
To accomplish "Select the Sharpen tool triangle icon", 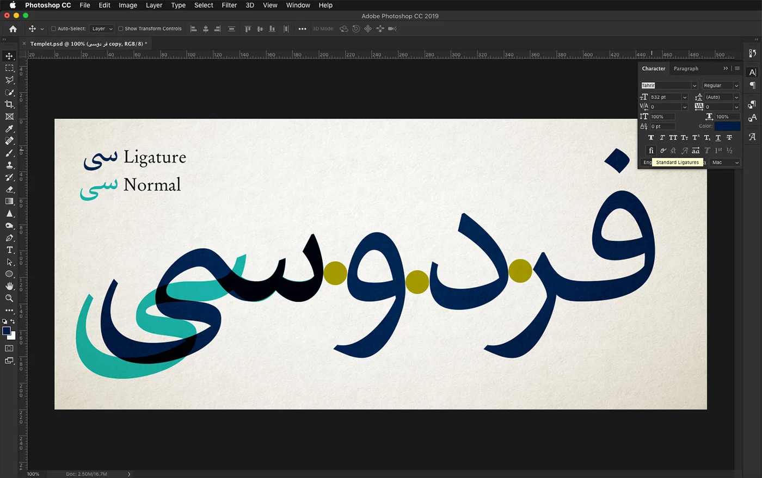I will point(9,213).
